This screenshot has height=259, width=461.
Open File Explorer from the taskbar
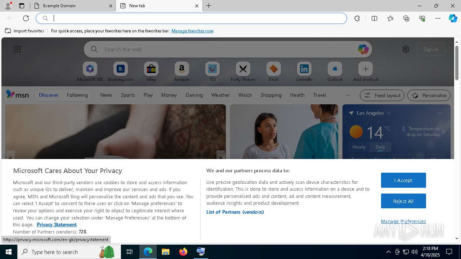[166, 252]
